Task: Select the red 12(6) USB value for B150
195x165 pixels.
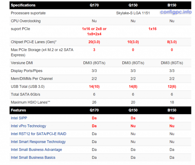Action: tap(172, 87)
